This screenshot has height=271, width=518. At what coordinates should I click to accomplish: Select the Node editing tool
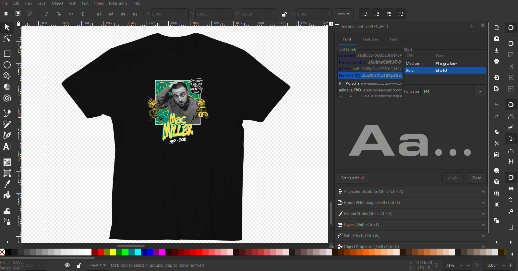pyautogui.click(x=7, y=39)
